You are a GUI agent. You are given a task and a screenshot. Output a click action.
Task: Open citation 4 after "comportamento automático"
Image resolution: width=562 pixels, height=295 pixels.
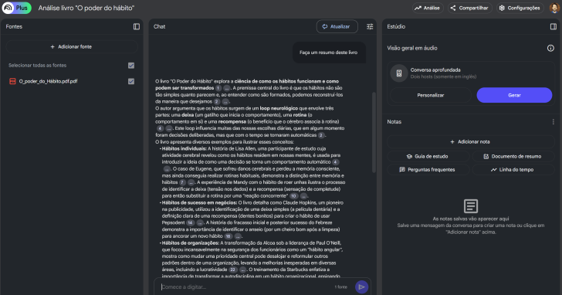(336, 162)
